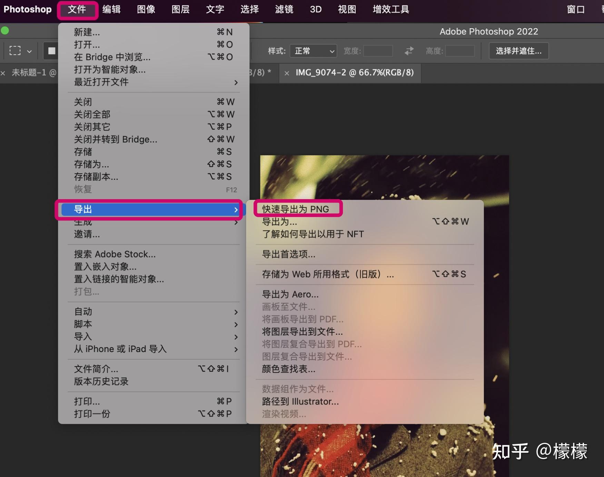Expand the 脚本 submenu

pos(83,324)
